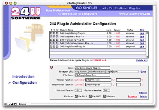Image resolution: width=159 pixels, height=110 pixels.
Task: Click the yellow minimize window button
Action: click(11, 3)
